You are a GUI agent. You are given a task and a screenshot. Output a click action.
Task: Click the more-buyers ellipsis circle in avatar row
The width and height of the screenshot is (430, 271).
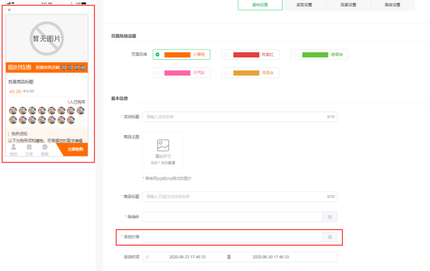(x=81, y=120)
